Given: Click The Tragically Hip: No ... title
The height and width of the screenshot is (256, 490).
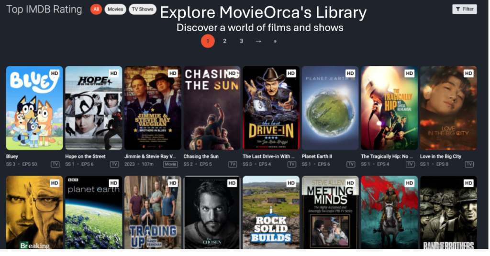Looking at the screenshot, I should click(387, 156).
